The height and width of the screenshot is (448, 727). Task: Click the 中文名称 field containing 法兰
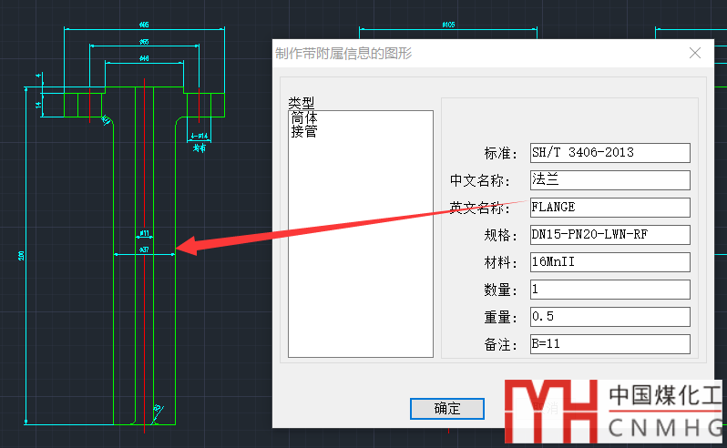609,180
